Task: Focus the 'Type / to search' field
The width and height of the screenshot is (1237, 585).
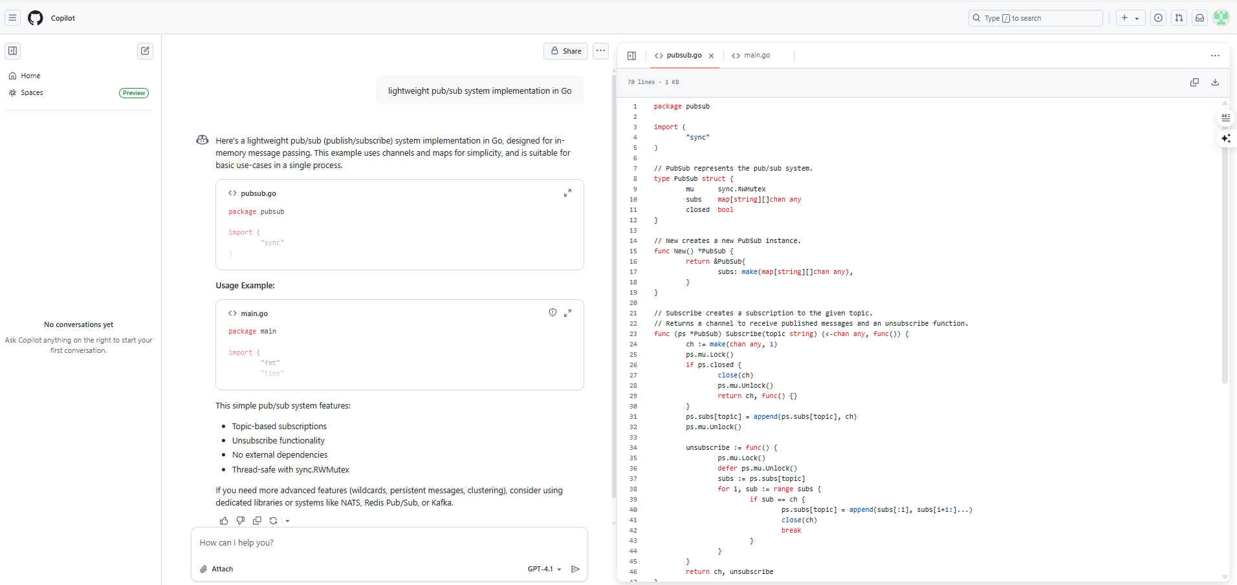Action: (1035, 18)
